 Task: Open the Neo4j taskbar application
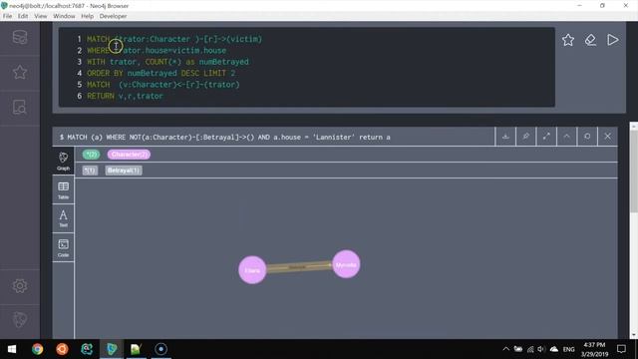(112, 349)
